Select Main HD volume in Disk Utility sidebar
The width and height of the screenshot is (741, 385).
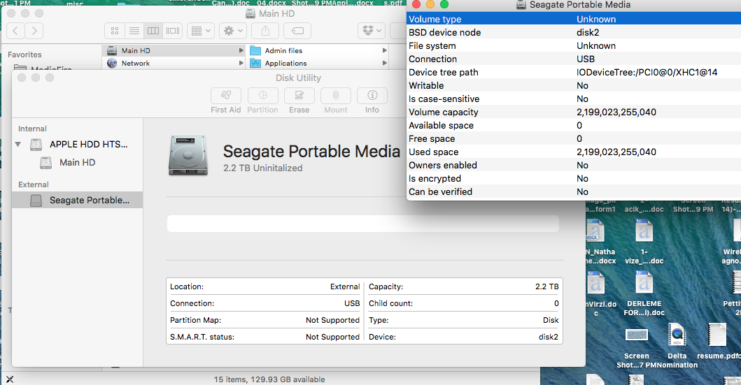pyautogui.click(x=77, y=162)
